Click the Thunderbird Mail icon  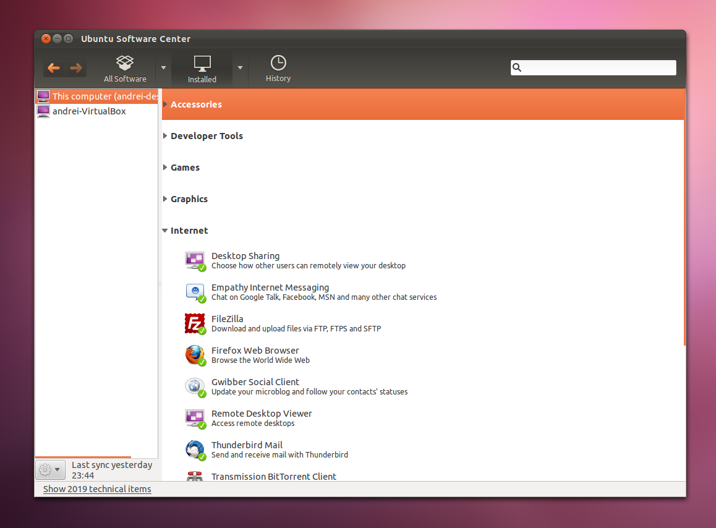coord(195,450)
